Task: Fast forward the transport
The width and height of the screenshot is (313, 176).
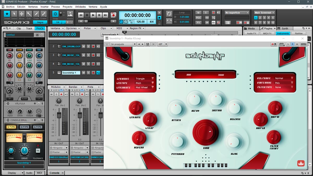Action: click(x=105, y=15)
